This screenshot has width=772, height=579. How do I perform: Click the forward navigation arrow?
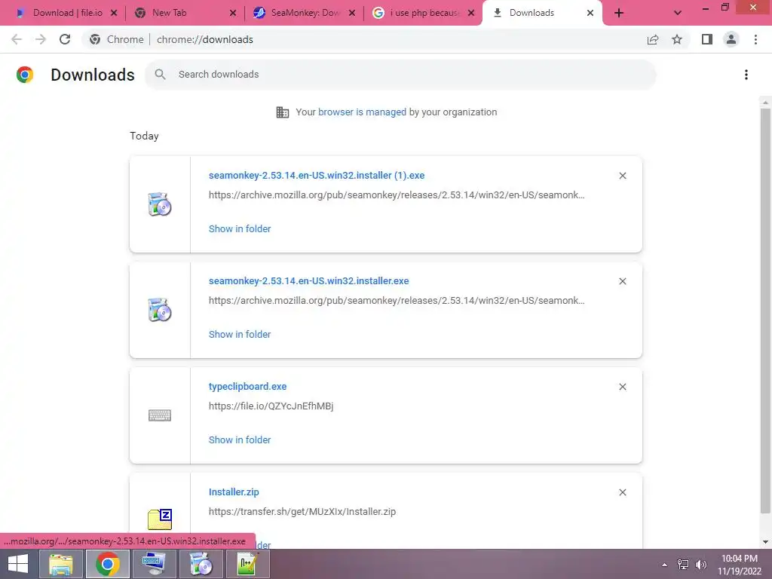(x=41, y=39)
